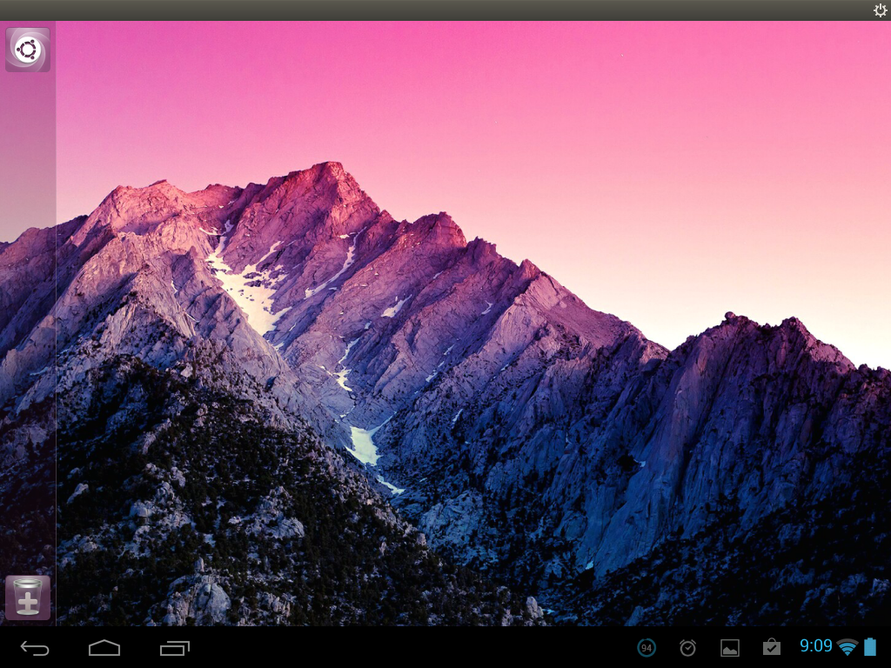Open the picture screenshot notification icon

[x=730, y=647]
